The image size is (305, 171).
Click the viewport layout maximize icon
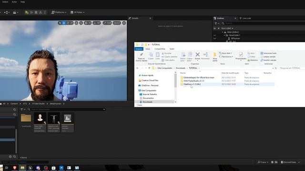[124, 23]
